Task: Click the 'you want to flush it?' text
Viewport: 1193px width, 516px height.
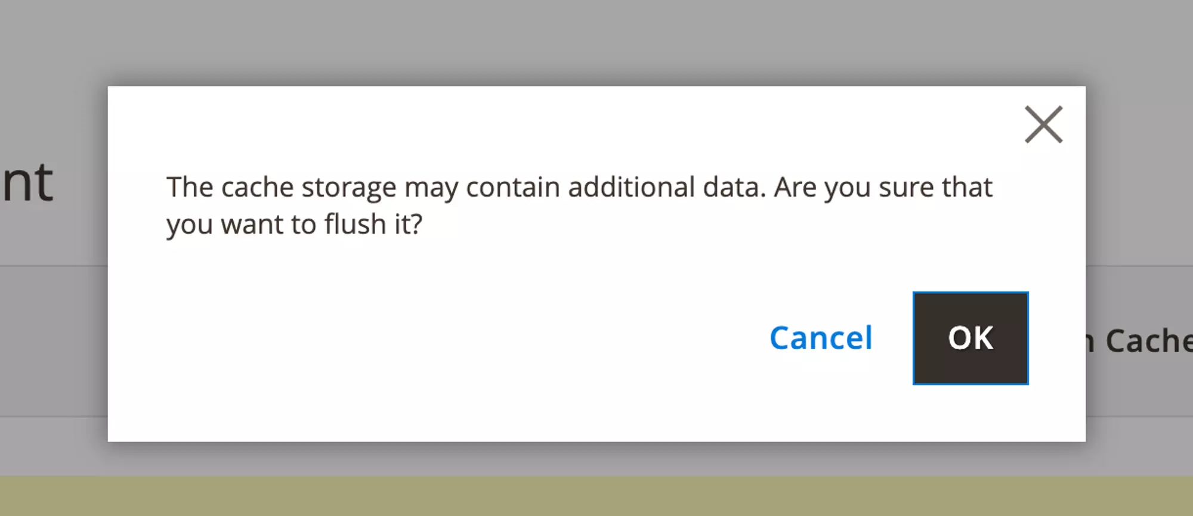Action: pos(294,225)
